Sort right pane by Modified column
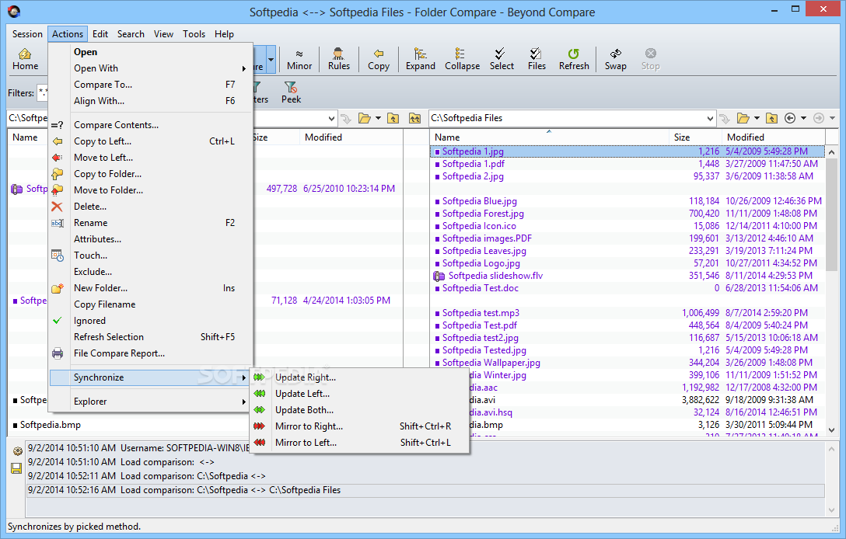This screenshot has width=846, height=539. point(774,137)
